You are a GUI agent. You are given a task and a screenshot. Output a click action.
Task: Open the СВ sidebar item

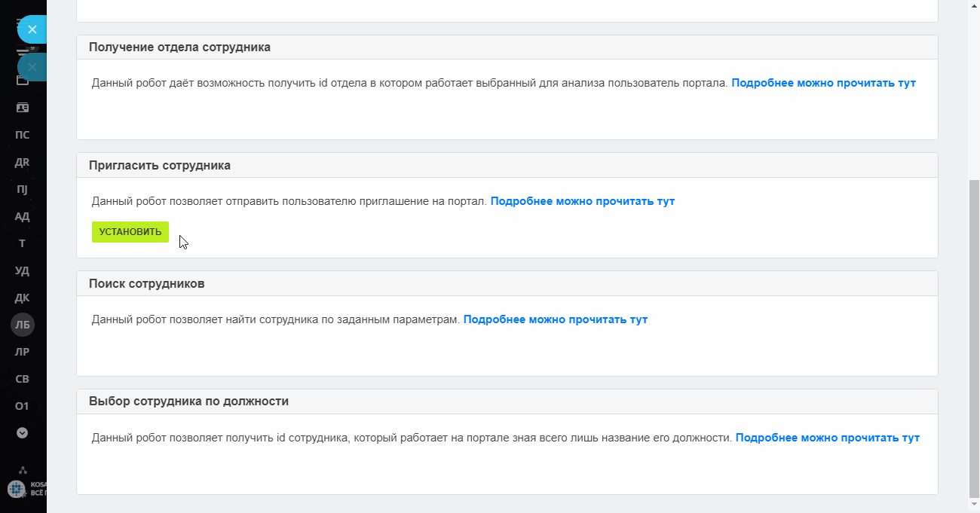pyautogui.click(x=23, y=379)
